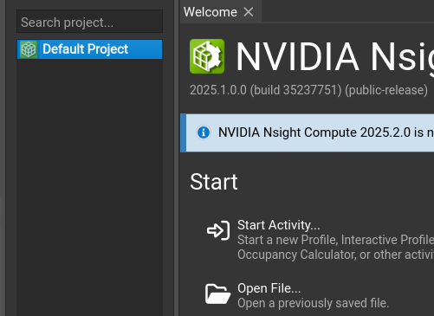
Task: Click the green Nsight Compute logo icon
Action: point(207,56)
